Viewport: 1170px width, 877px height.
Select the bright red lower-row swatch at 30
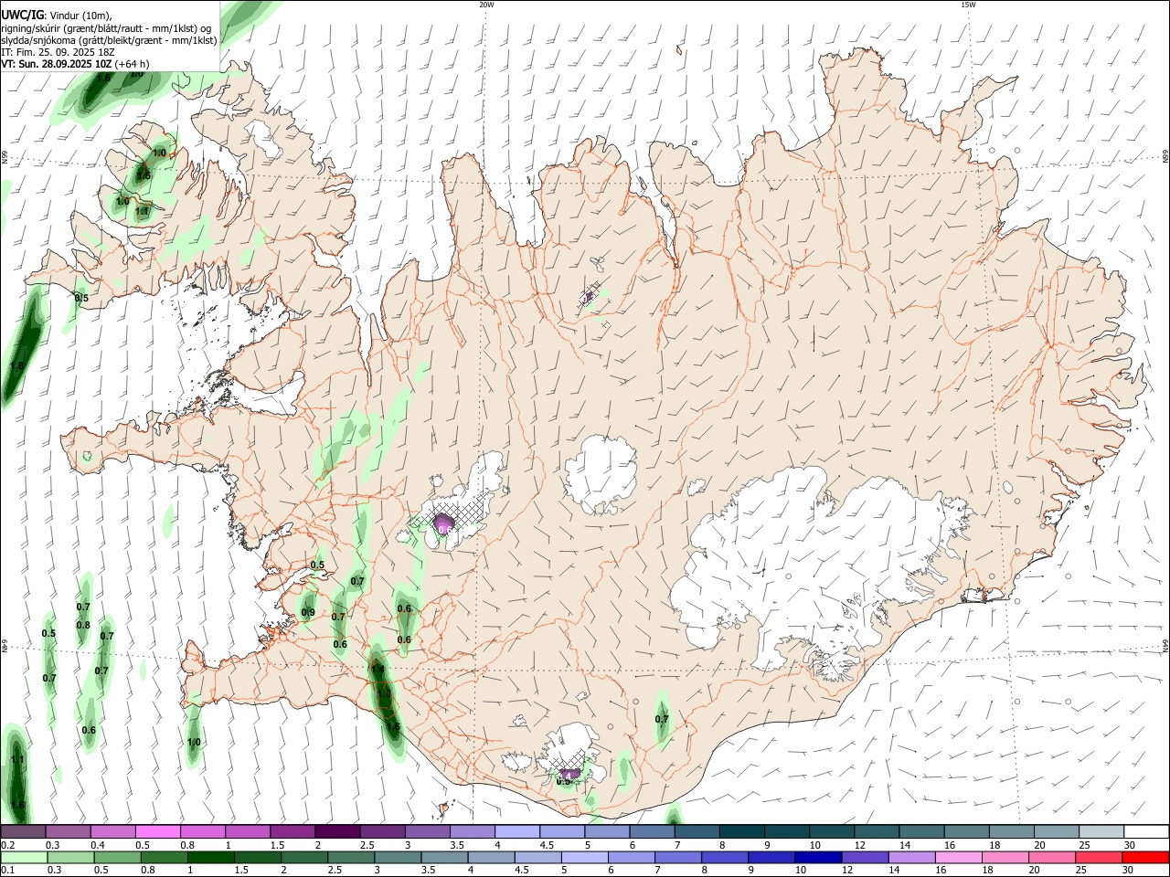click(x=1146, y=857)
